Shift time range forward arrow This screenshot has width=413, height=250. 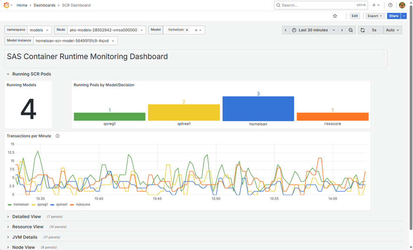point(342,30)
